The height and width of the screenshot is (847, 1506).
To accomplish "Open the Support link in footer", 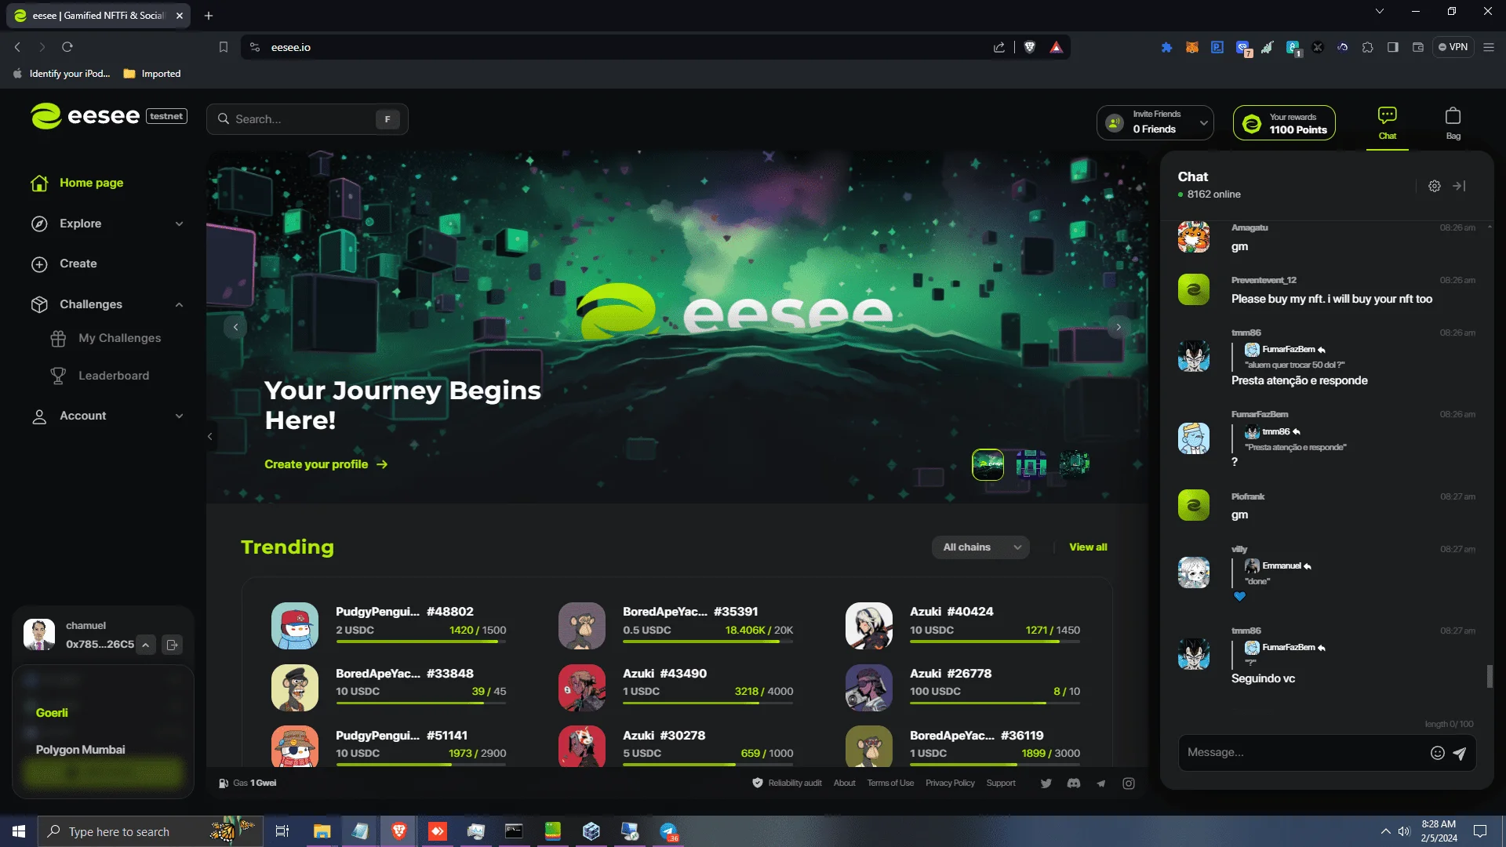I will (1001, 783).
